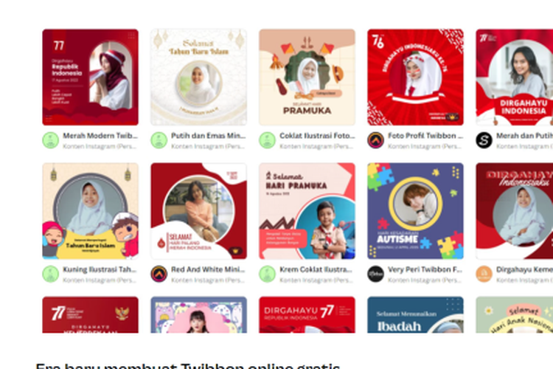Click the green avatar beside Kuning Ilustrasi Tahun
This screenshot has height=369, width=553.
51,274
